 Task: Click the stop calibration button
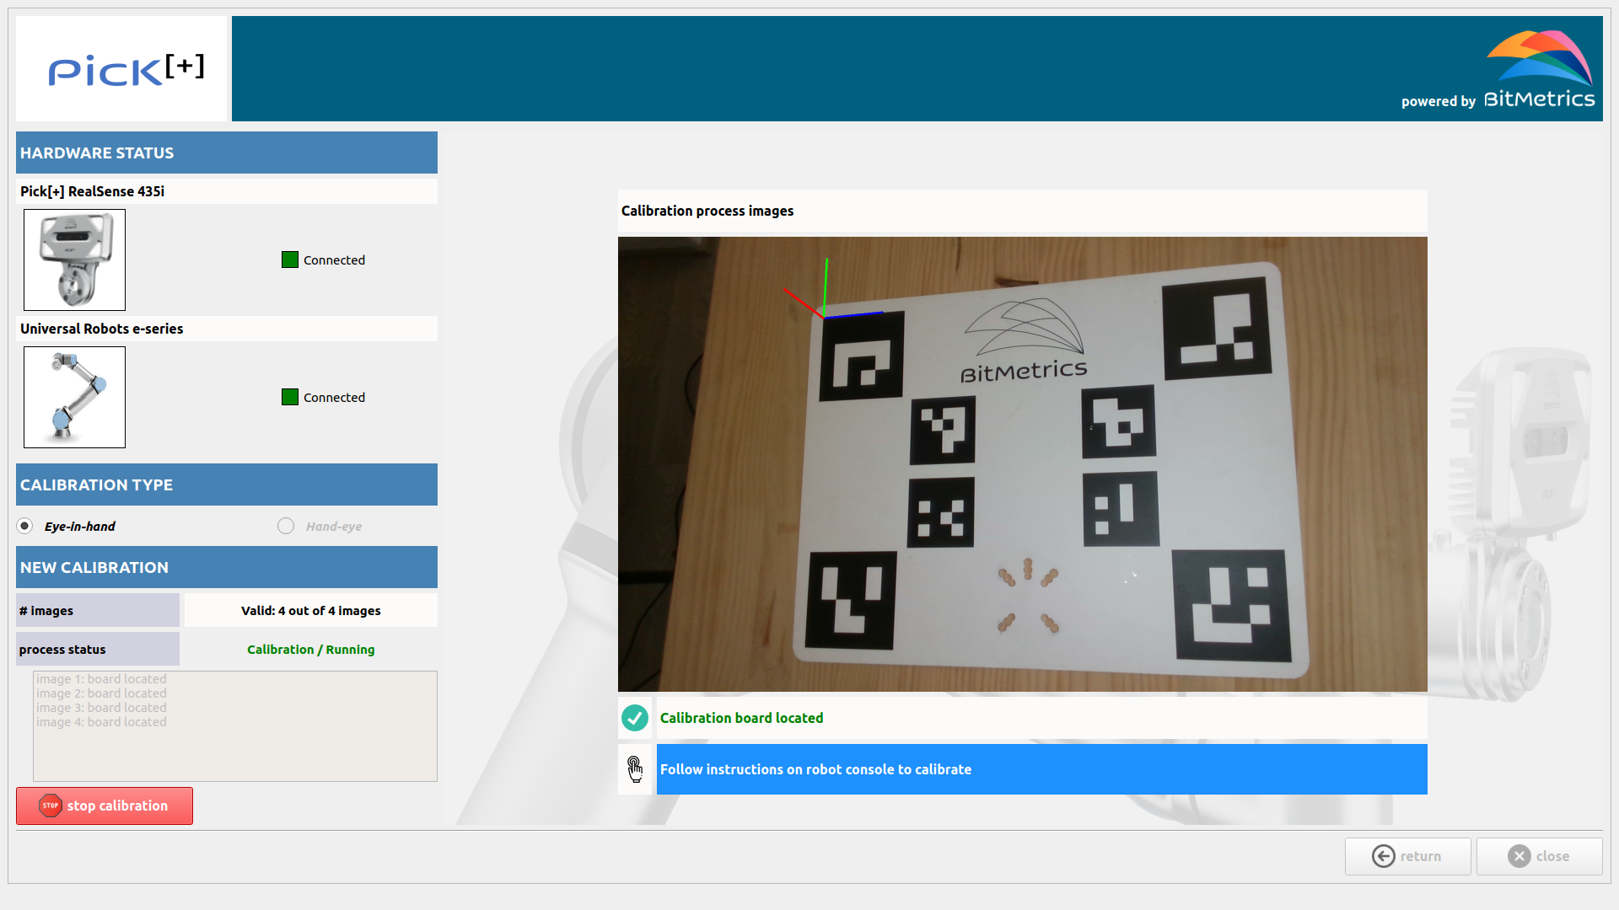[105, 806]
